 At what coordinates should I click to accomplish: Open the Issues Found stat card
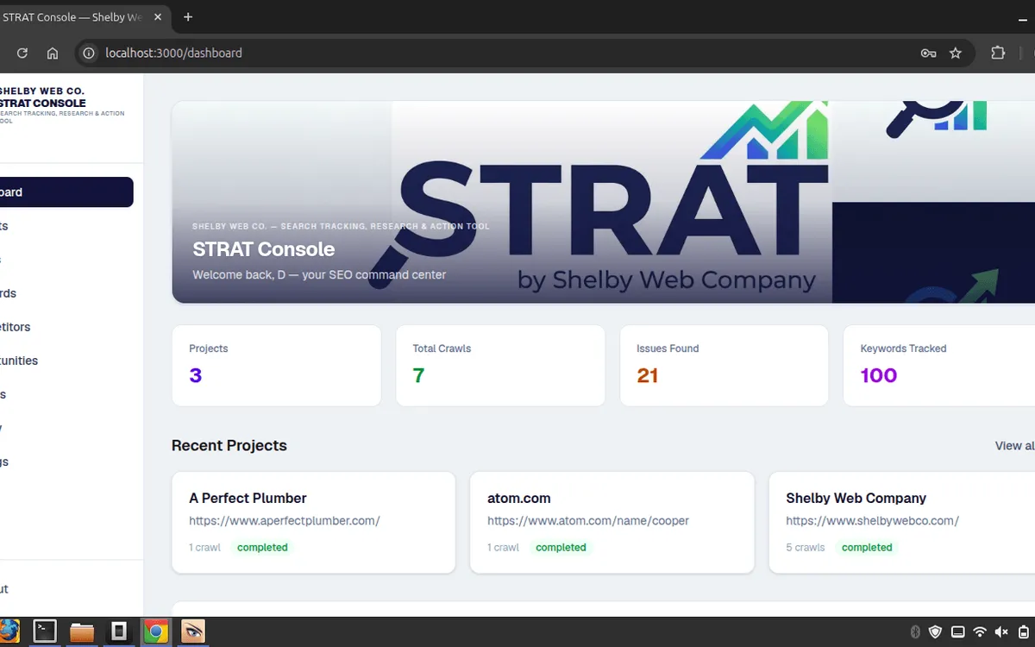[x=724, y=366]
